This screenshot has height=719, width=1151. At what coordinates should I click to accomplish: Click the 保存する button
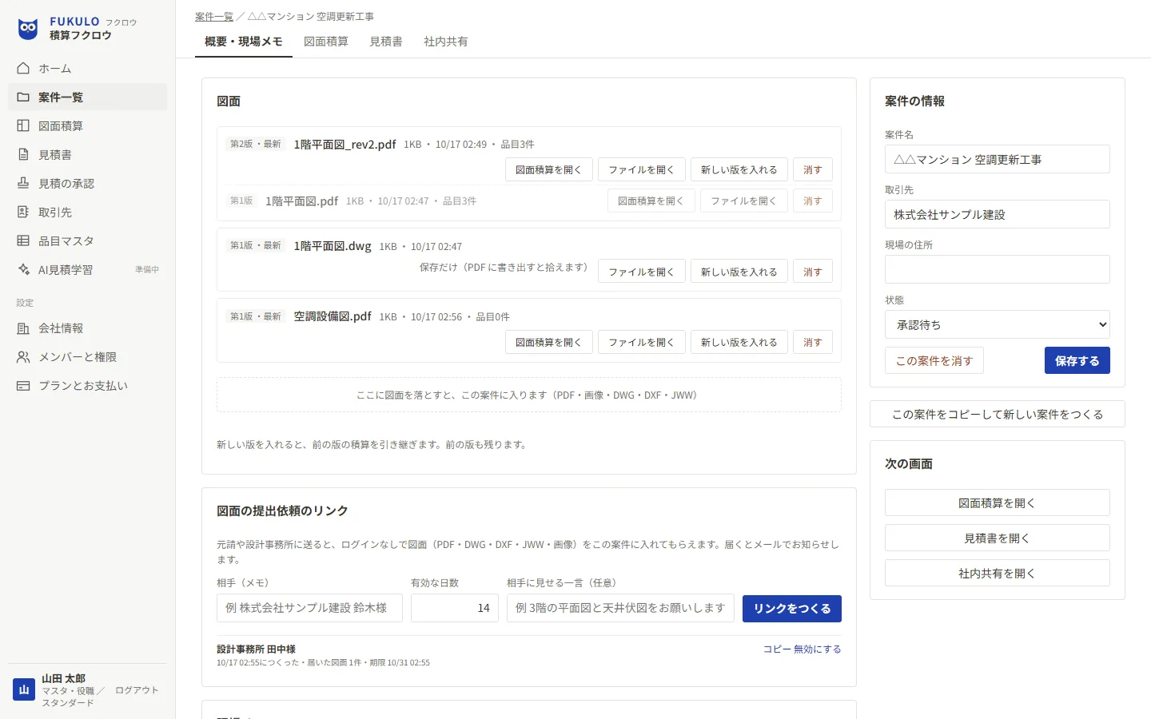[x=1077, y=360]
